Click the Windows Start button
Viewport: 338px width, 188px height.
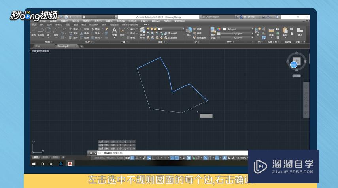click(x=34, y=164)
